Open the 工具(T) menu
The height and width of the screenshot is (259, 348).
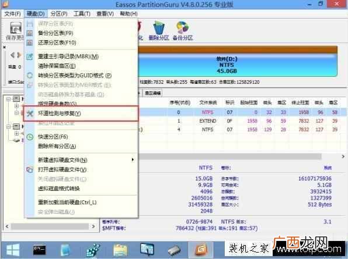[82, 14]
